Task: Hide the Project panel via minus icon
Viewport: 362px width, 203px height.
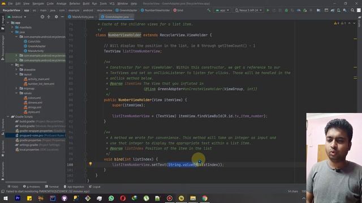Action: coord(62,17)
